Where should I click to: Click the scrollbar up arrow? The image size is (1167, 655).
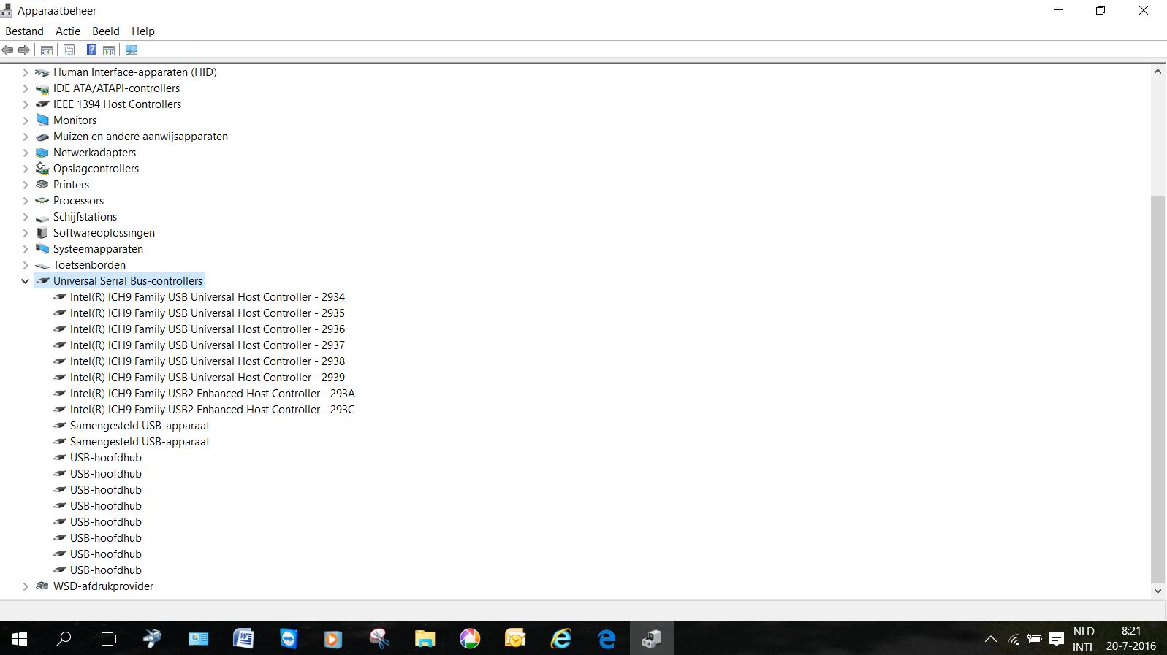coord(1158,72)
